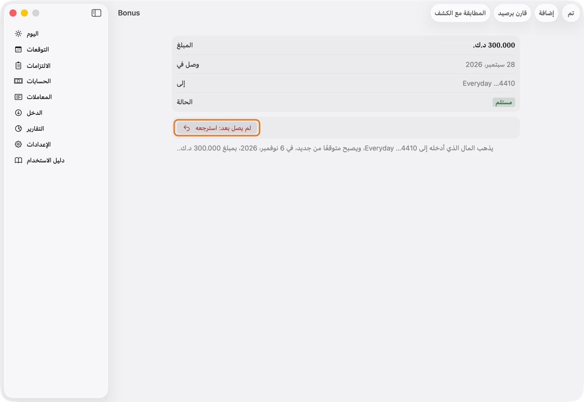This screenshot has width=584, height=402.
Task: Click the date 28 سبتمبر، 2026
Action: pyautogui.click(x=490, y=64)
